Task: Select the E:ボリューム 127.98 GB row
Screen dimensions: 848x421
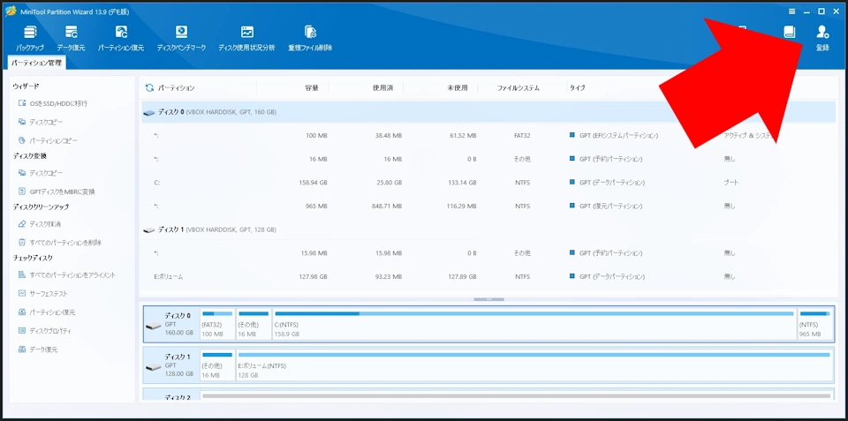Action: [x=488, y=277]
